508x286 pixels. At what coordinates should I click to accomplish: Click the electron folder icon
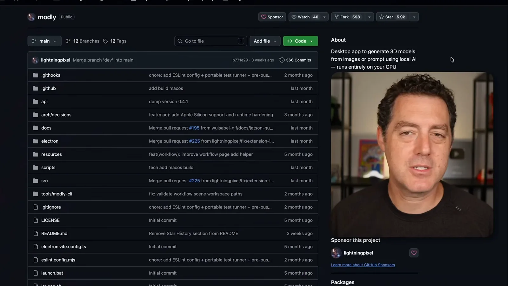point(36,141)
